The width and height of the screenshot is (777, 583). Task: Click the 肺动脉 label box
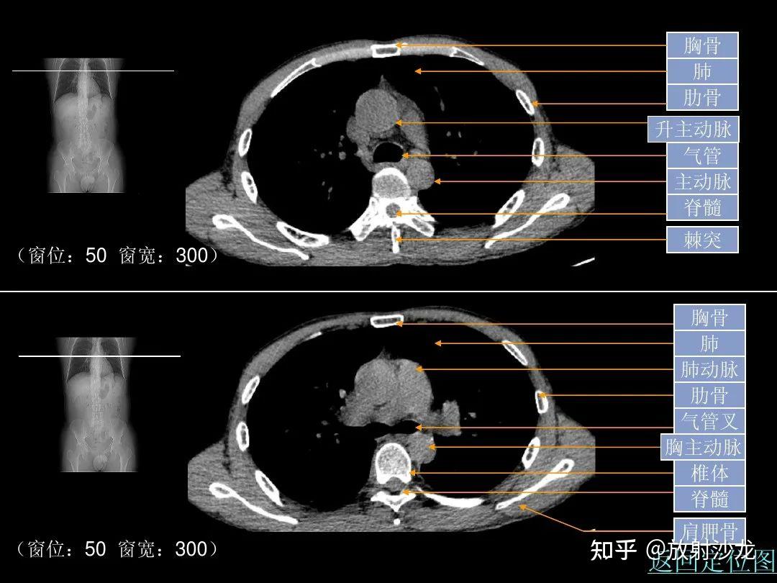coord(709,369)
